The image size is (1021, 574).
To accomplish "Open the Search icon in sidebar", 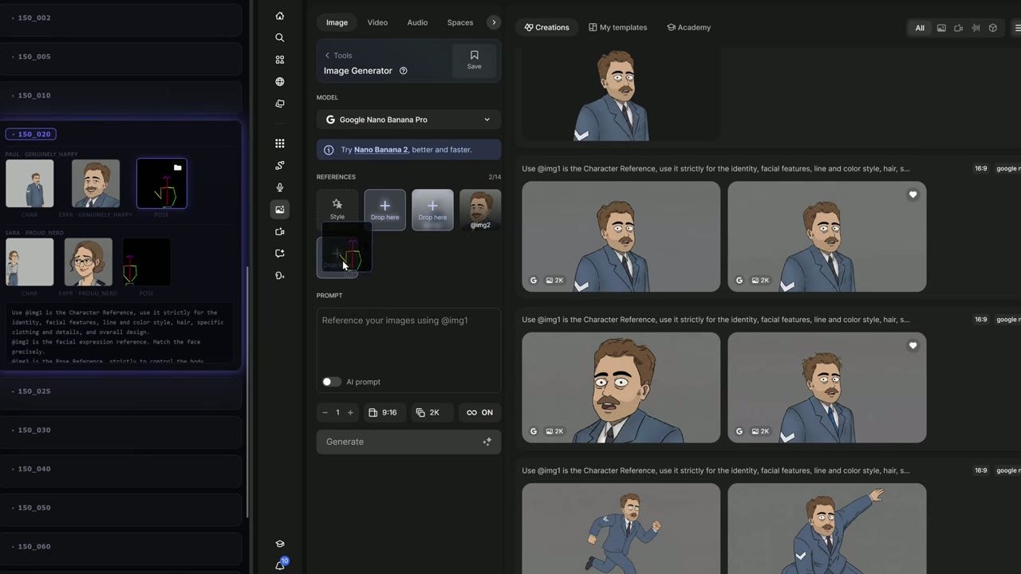I will click(x=279, y=37).
